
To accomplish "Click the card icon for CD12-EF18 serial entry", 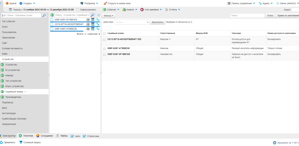I will coord(93,24).
